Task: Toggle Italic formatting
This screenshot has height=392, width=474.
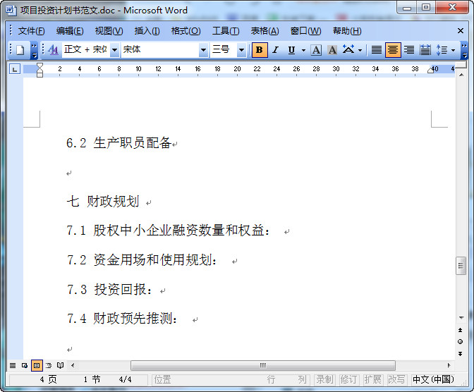Action: coord(275,50)
